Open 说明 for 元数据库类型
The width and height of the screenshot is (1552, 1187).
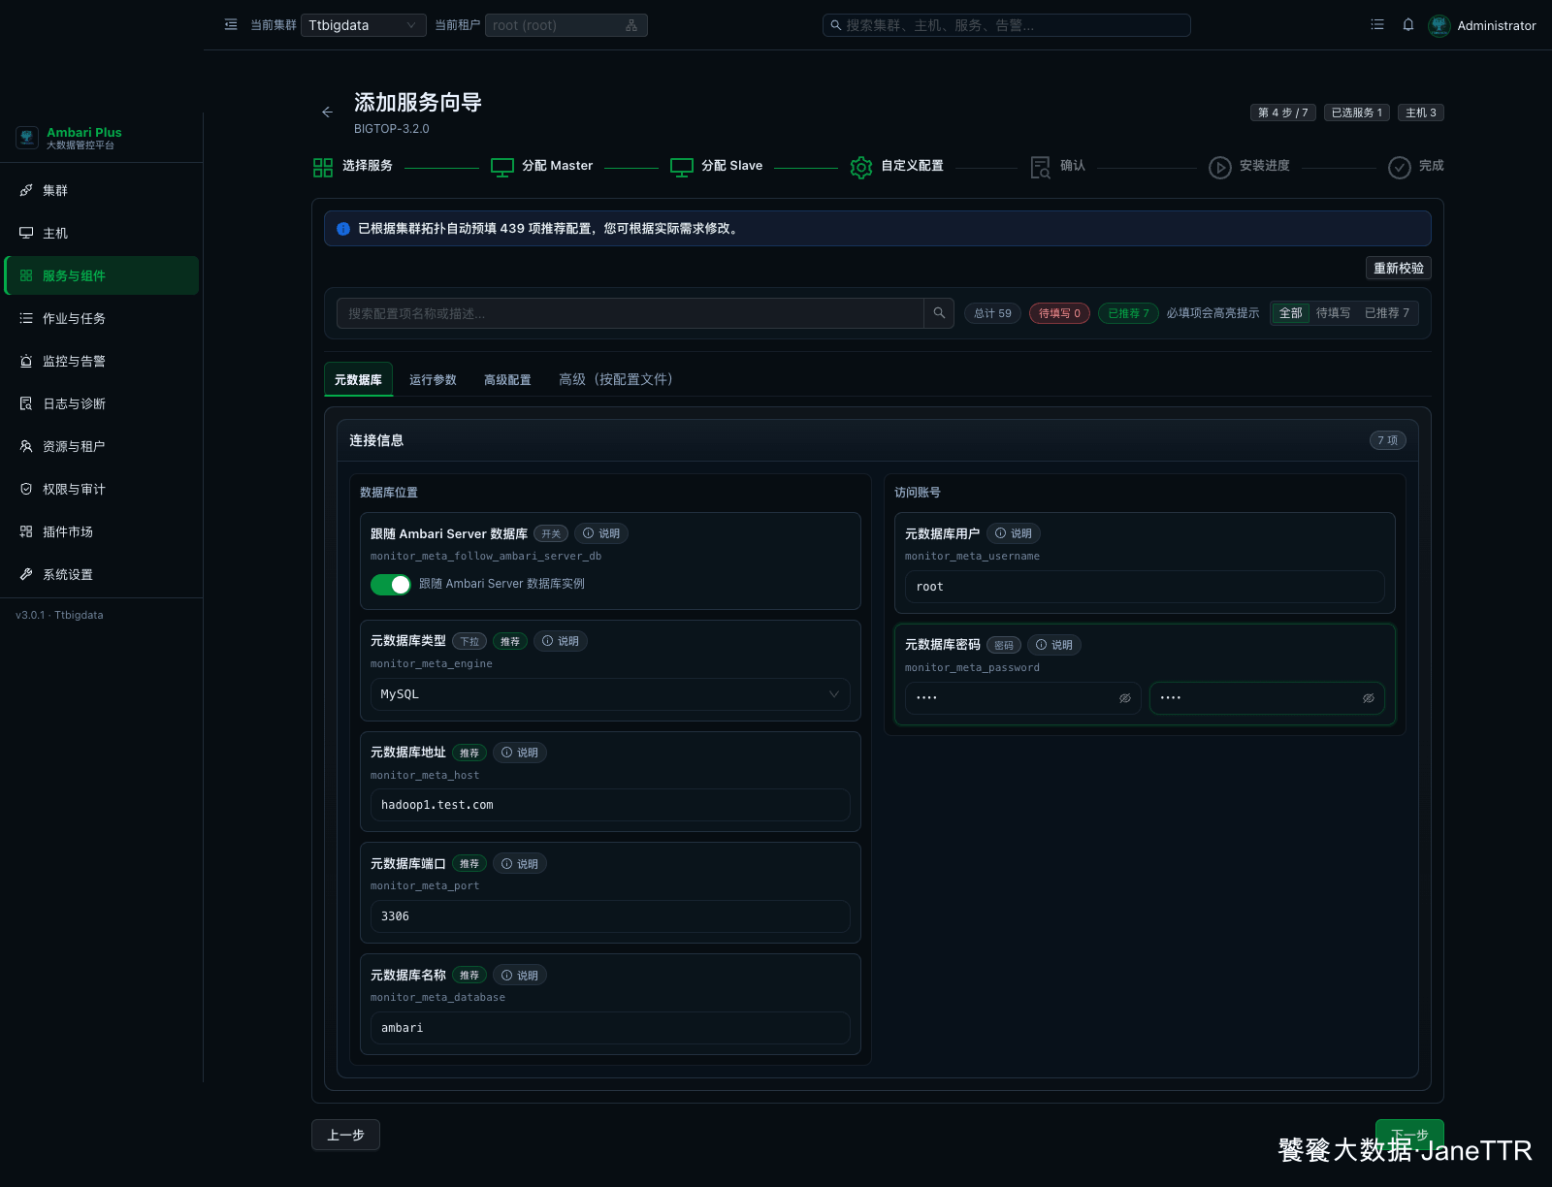coord(561,641)
